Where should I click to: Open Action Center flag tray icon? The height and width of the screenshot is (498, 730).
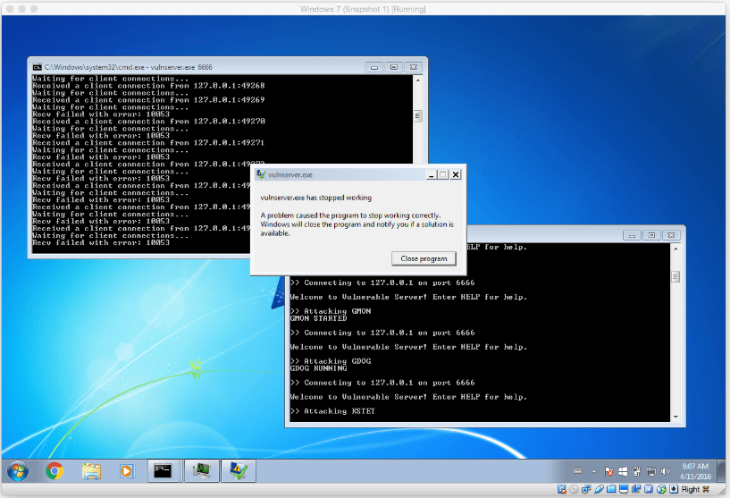[x=609, y=471]
